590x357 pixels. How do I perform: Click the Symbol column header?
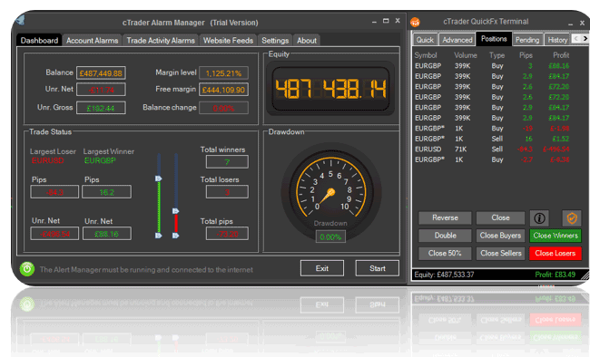426,55
